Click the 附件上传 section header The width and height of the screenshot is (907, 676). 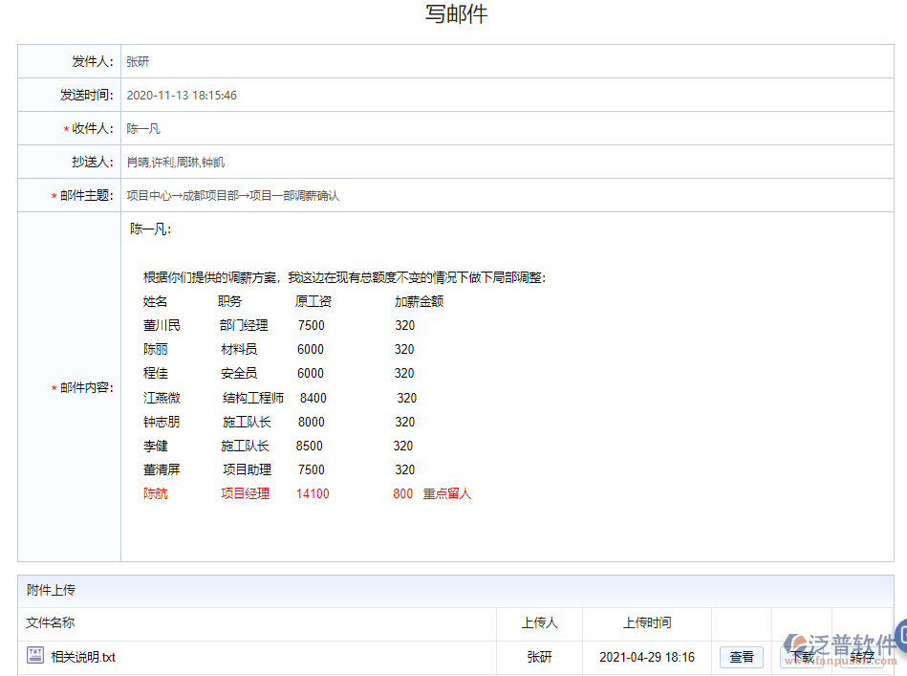pos(53,590)
